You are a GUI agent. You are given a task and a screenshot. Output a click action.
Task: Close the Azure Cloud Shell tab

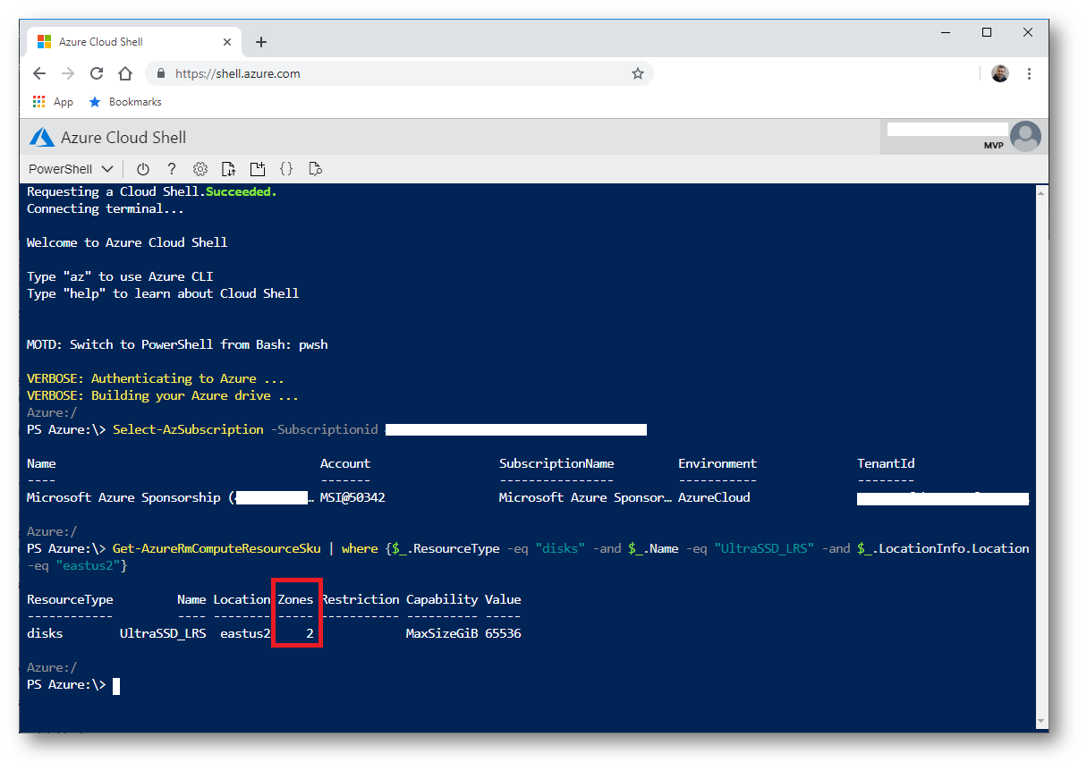[x=227, y=42]
